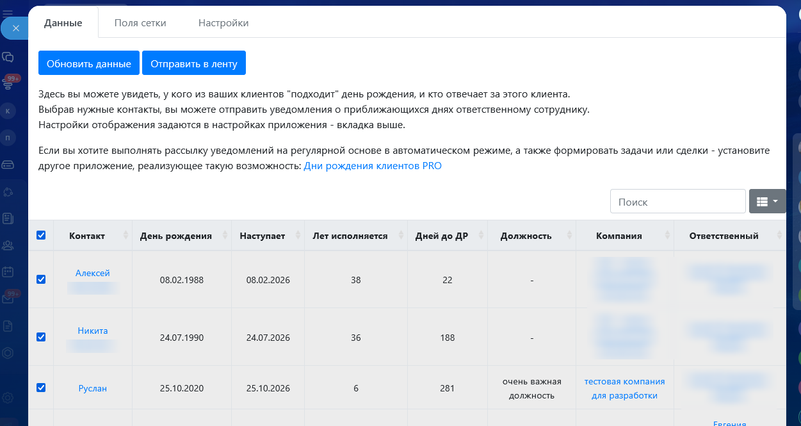This screenshot has width=801, height=426.
Task: Switch to the Поля сетки tab
Action: tap(140, 23)
